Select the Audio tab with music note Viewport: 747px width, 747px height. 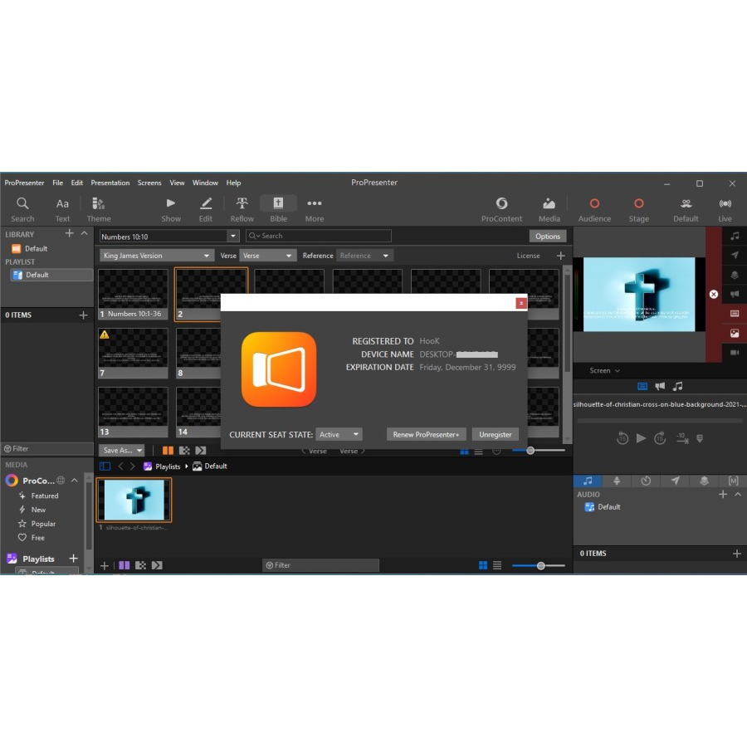coord(588,481)
